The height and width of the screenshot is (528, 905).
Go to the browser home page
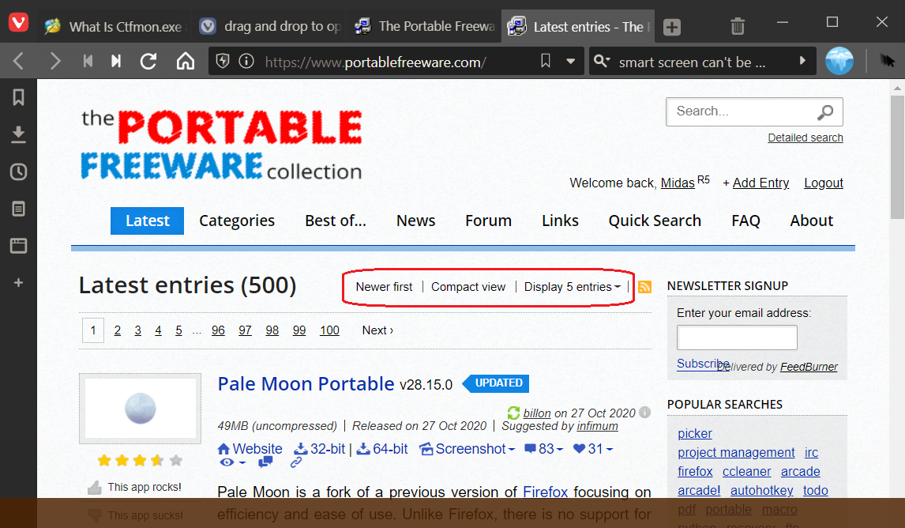(x=186, y=61)
